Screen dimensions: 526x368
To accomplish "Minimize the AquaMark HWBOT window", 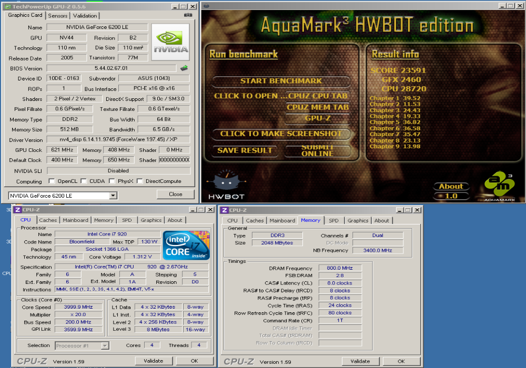I will (x=502, y=6).
